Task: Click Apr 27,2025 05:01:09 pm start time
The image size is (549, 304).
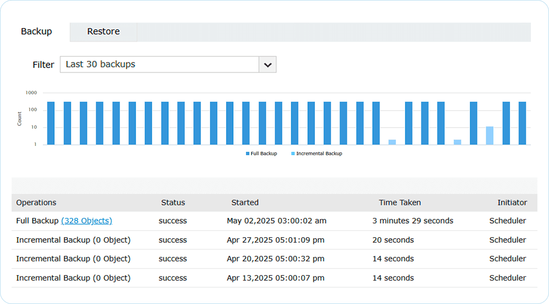Action: click(276, 240)
